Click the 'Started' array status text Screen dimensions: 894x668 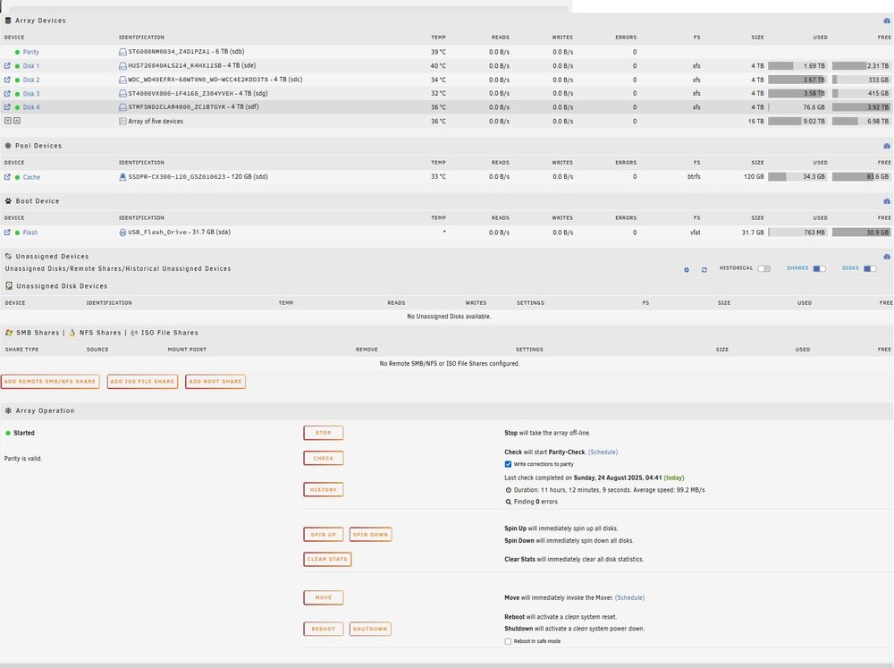point(24,433)
